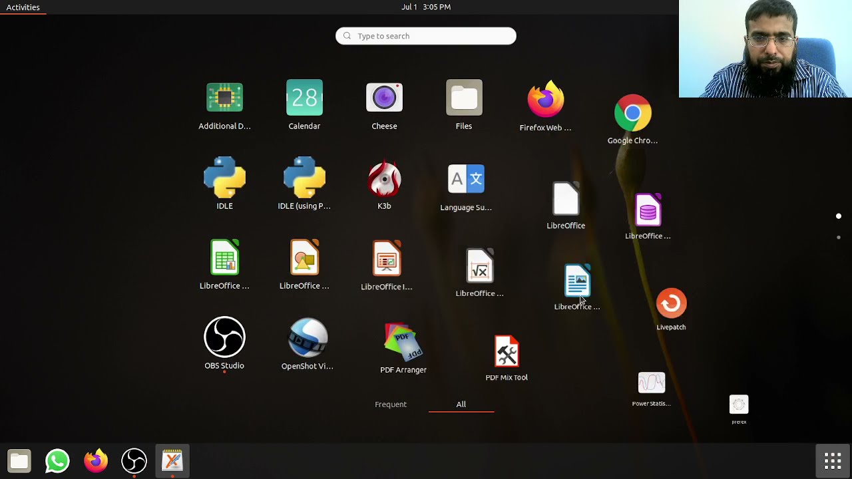Image resolution: width=852 pixels, height=479 pixels.
Task: Launch Firefox Web Browser from the app grid
Action: point(546,99)
